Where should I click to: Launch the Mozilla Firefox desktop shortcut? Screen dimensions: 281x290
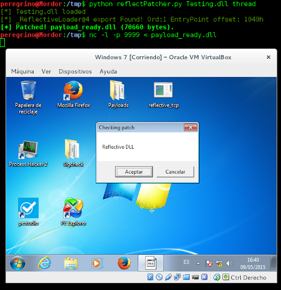point(73,94)
